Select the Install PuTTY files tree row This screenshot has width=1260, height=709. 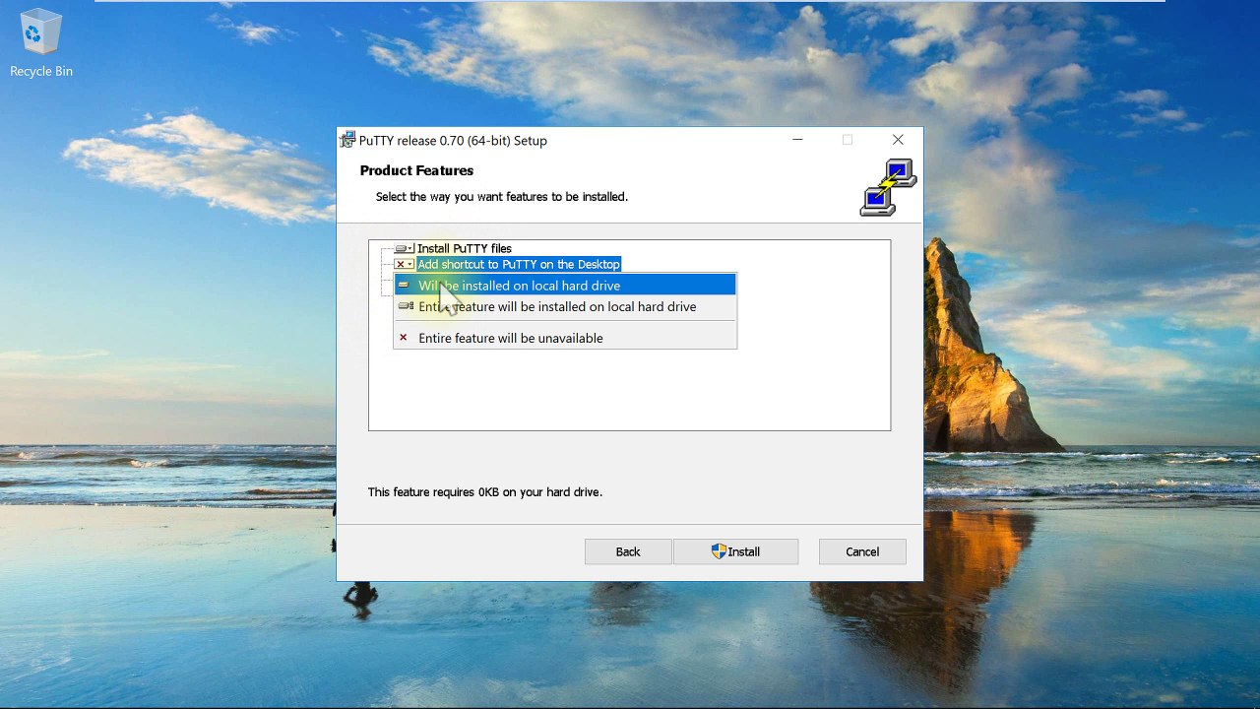tap(464, 249)
